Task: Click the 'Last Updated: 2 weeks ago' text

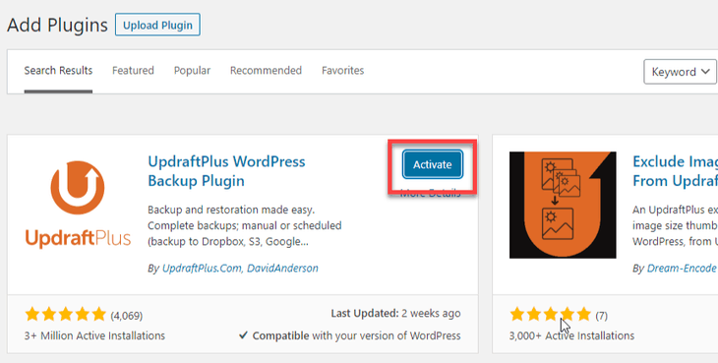Action: [395, 314]
